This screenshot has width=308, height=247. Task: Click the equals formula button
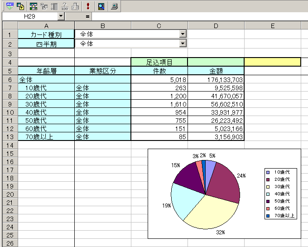click(x=87, y=16)
